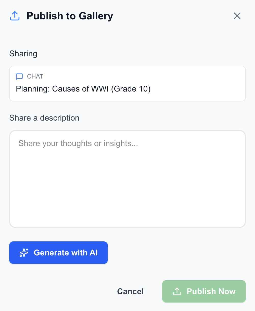The width and height of the screenshot is (255, 311).
Task: Close the Publish to Gallery dialog
Action: (x=237, y=16)
